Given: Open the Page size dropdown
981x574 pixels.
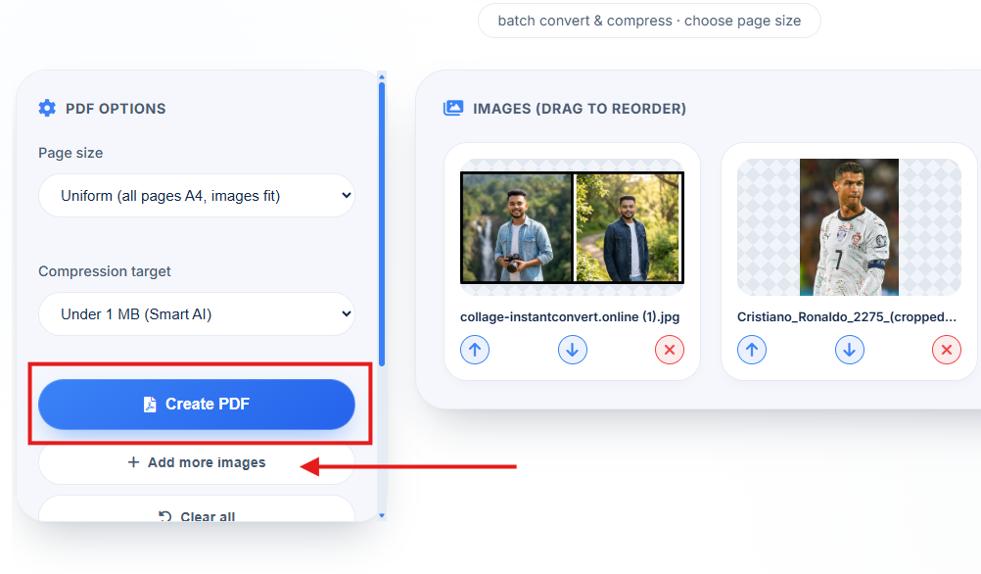Looking at the screenshot, I should pos(196,195).
